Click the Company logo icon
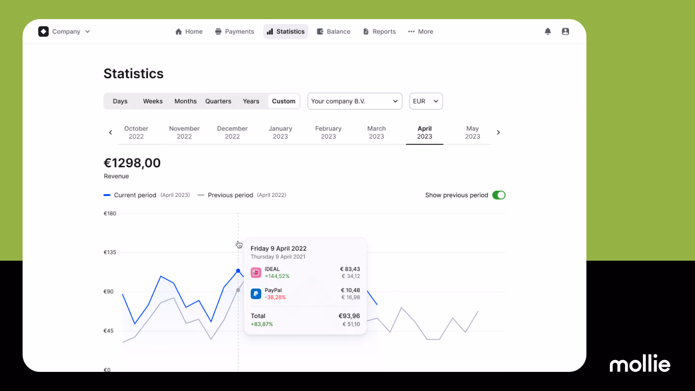Viewport: 695px width, 391px height. (x=43, y=32)
